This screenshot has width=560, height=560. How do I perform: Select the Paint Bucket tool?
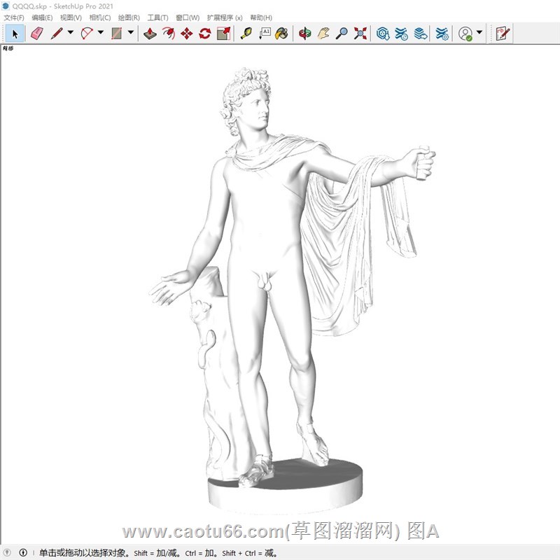click(281, 33)
